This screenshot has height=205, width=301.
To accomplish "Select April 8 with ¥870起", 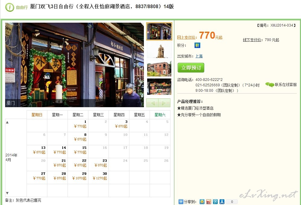I will point(78,139).
